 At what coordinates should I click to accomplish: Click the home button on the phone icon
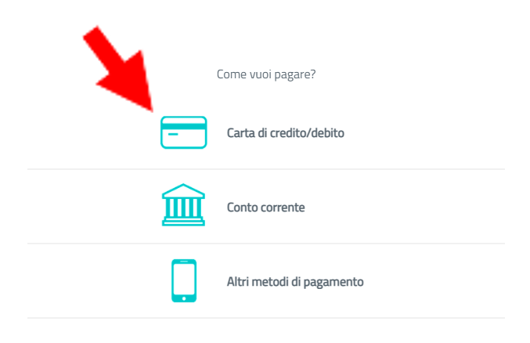pos(184,298)
